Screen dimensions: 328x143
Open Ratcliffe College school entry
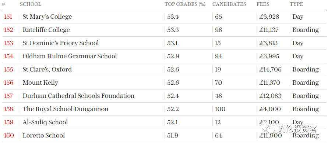(46, 30)
